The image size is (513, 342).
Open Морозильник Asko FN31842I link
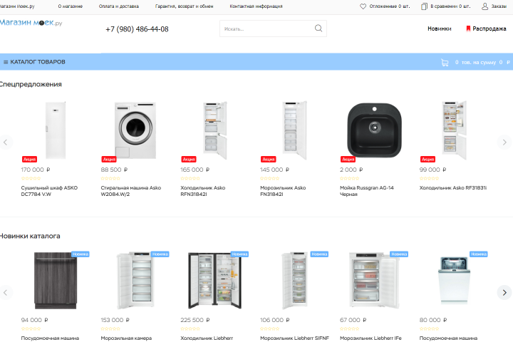coord(283,191)
